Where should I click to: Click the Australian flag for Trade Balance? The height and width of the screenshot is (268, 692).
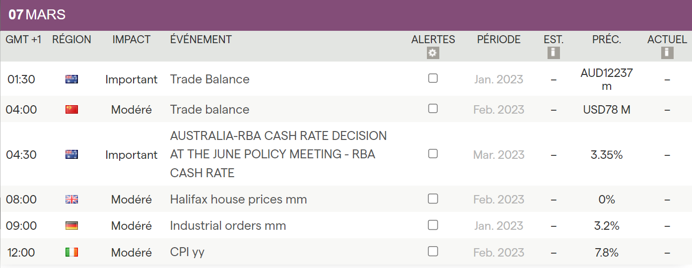tap(72, 79)
